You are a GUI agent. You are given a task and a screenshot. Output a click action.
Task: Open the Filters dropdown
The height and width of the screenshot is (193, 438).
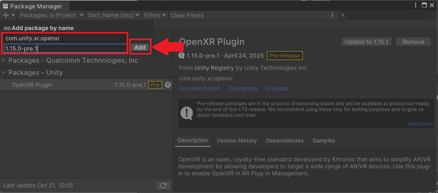155,15
